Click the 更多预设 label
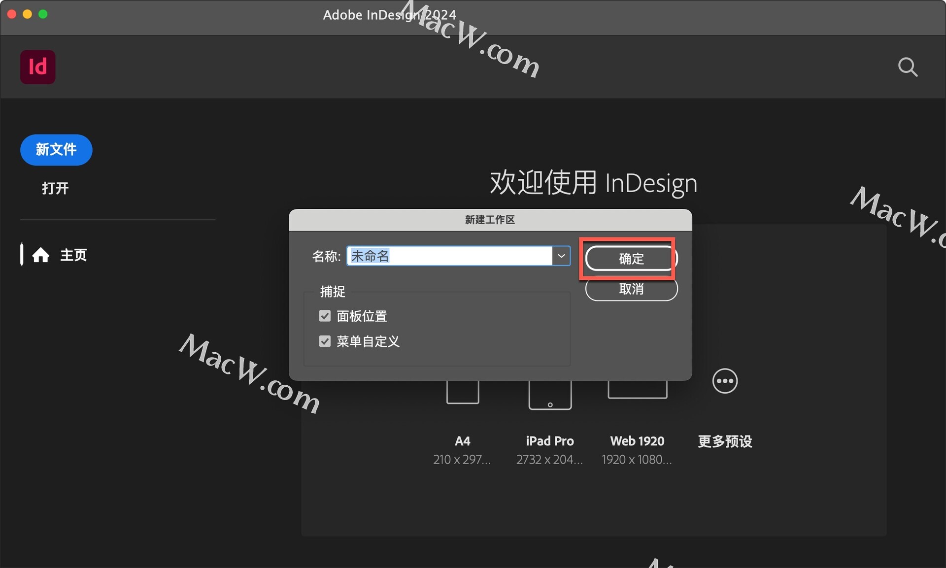The height and width of the screenshot is (568, 946). pyautogui.click(x=725, y=441)
